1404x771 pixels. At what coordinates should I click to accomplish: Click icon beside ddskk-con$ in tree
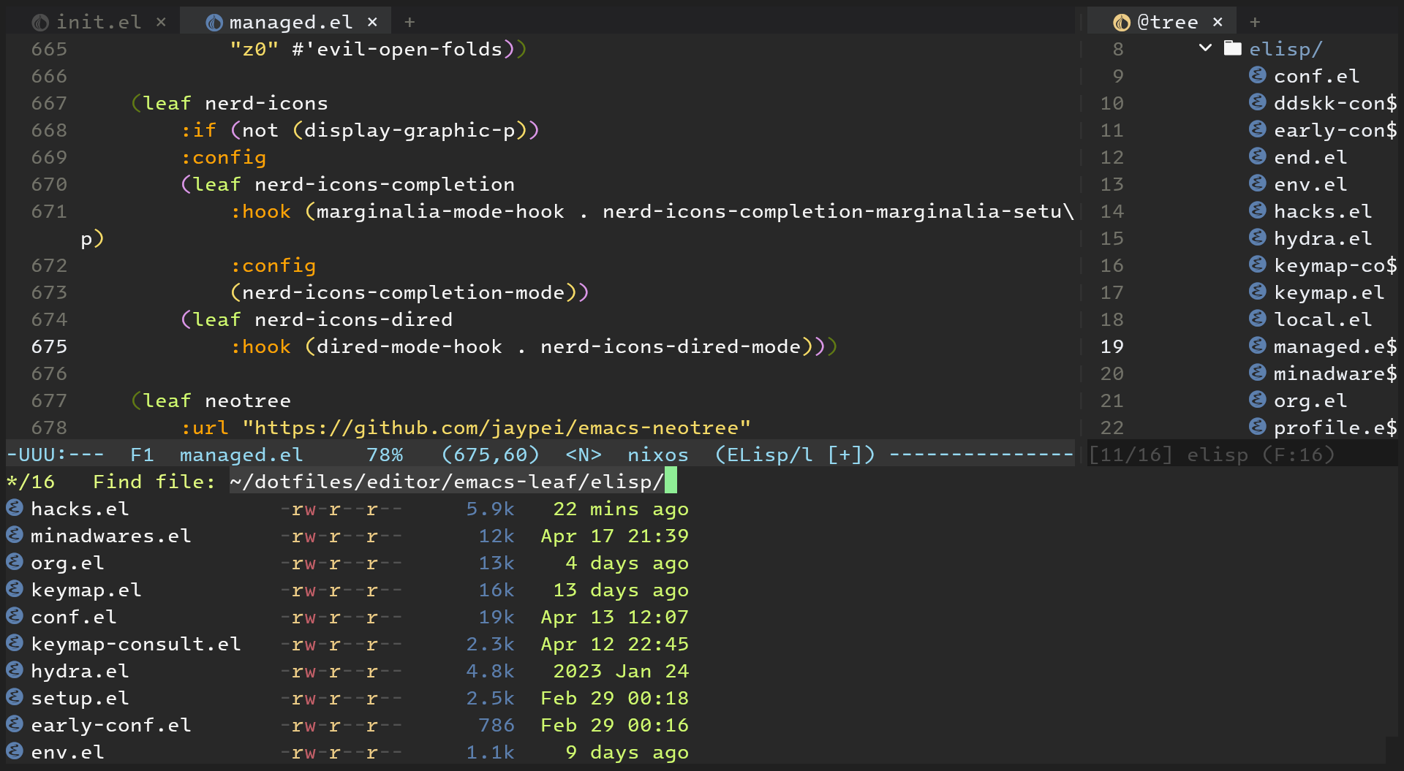pyautogui.click(x=1257, y=102)
